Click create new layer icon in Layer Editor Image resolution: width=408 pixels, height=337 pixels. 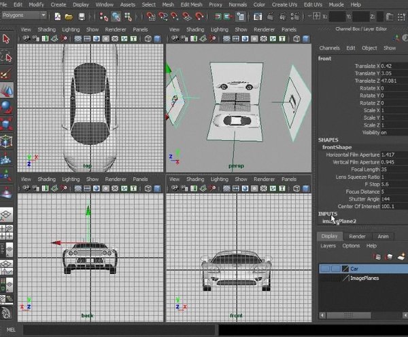coord(401,256)
